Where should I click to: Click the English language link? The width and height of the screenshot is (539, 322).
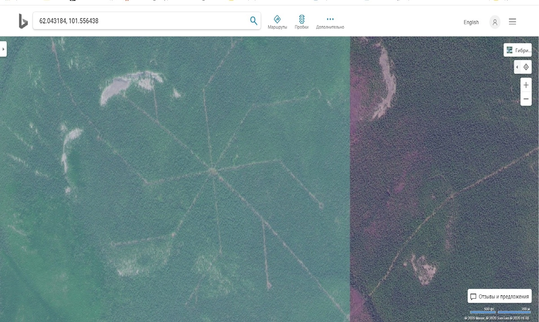471,22
